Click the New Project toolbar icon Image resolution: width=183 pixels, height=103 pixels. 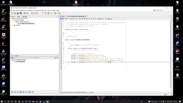coord(15,13)
